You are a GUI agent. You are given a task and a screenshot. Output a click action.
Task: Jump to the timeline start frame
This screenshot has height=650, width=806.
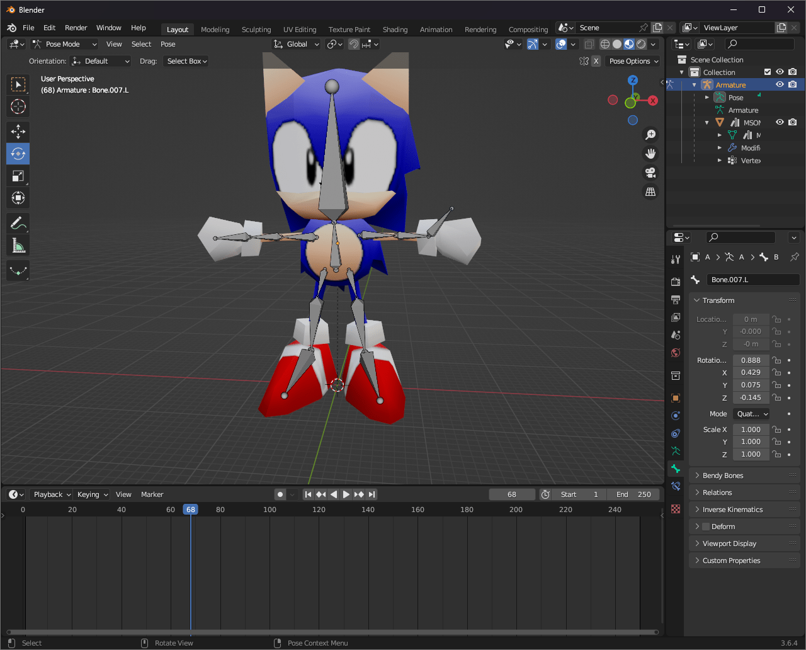click(309, 494)
